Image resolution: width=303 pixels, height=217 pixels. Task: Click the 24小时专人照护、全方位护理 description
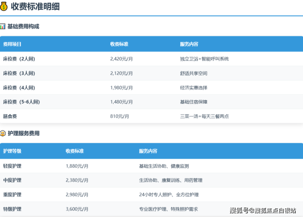click(x=169, y=194)
